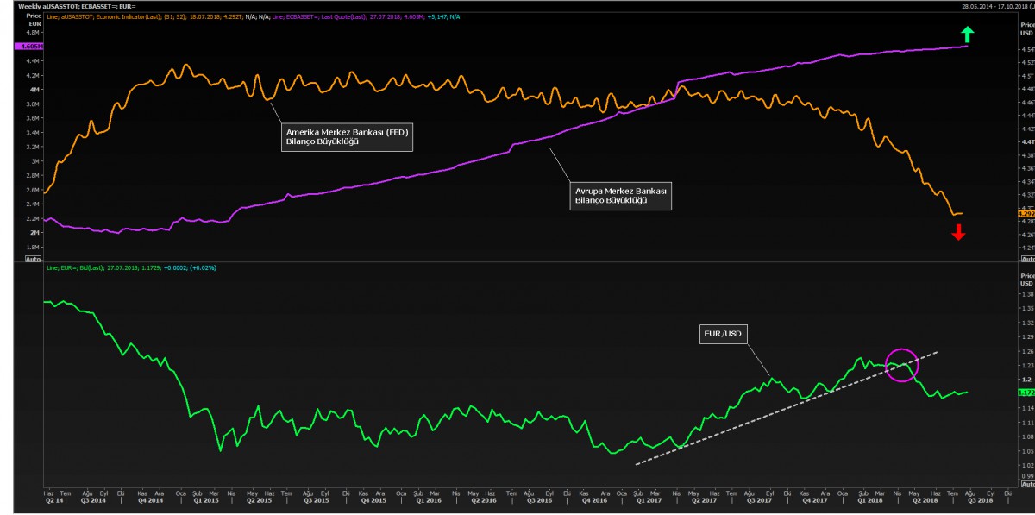Click Q1 2017 on the time axis

coord(649,499)
